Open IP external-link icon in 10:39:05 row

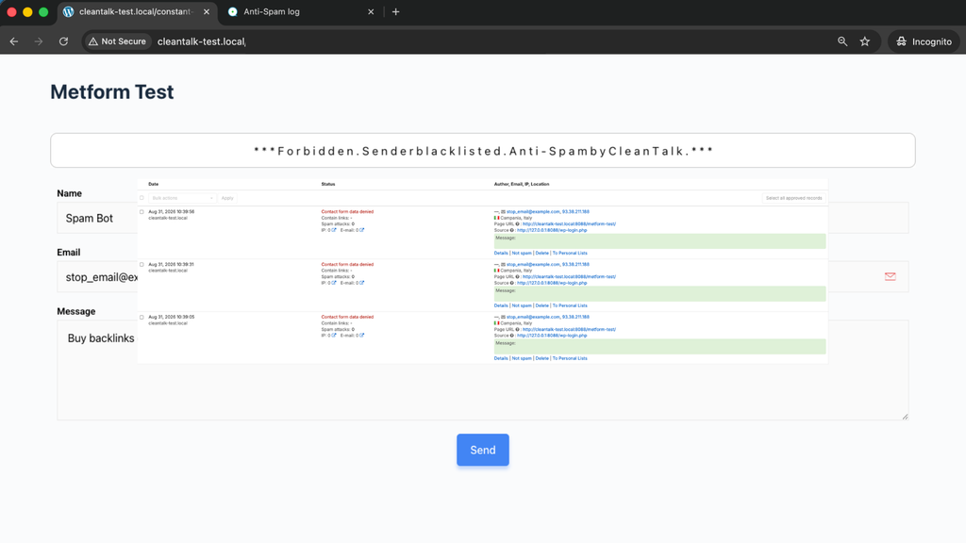pyautogui.click(x=334, y=336)
